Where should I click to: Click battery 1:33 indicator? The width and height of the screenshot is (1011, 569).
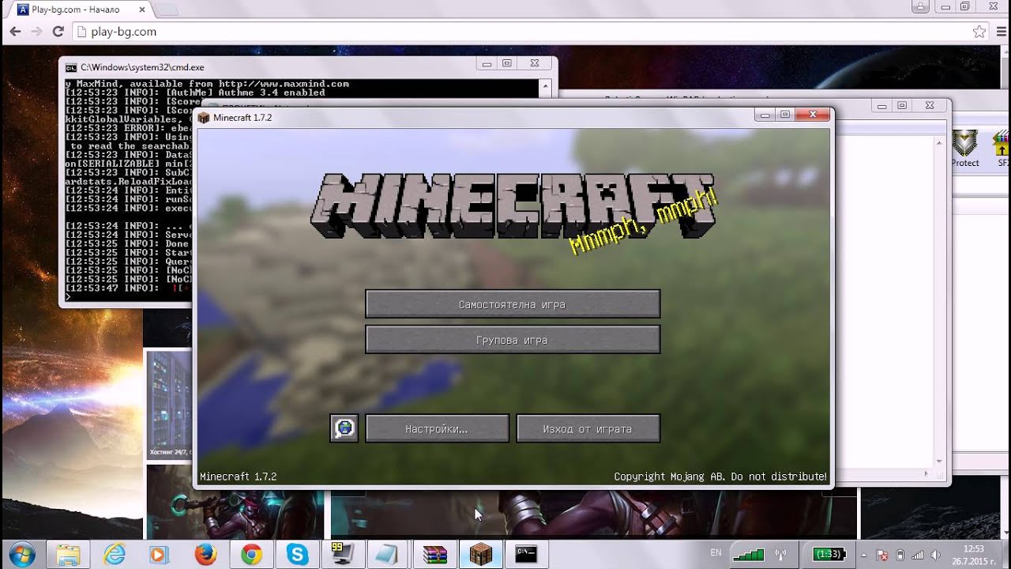829,554
